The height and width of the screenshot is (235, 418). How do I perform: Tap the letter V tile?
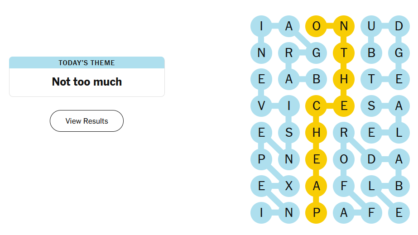pyautogui.click(x=261, y=106)
